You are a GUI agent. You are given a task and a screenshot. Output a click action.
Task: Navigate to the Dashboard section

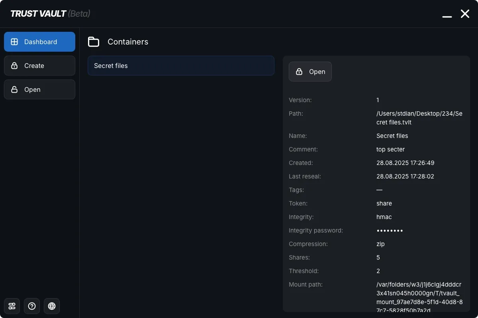(x=39, y=41)
